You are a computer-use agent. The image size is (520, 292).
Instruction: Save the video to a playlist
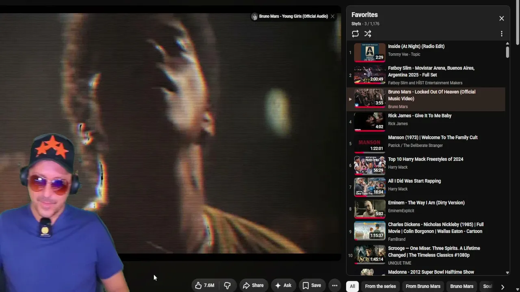[312, 286]
